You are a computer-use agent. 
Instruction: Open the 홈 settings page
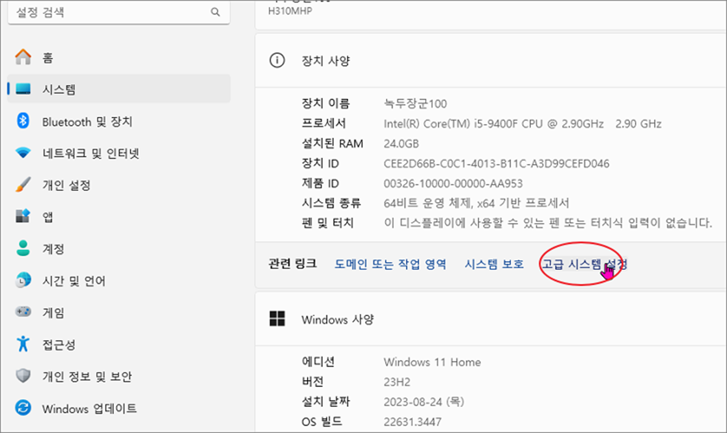119,58
